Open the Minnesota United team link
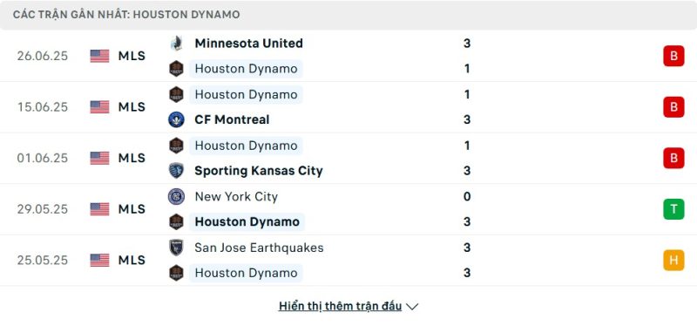This screenshot has height=326, width=697. pos(248,43)
